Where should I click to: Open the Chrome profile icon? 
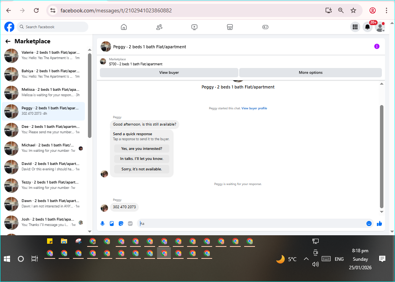[373, 10]
